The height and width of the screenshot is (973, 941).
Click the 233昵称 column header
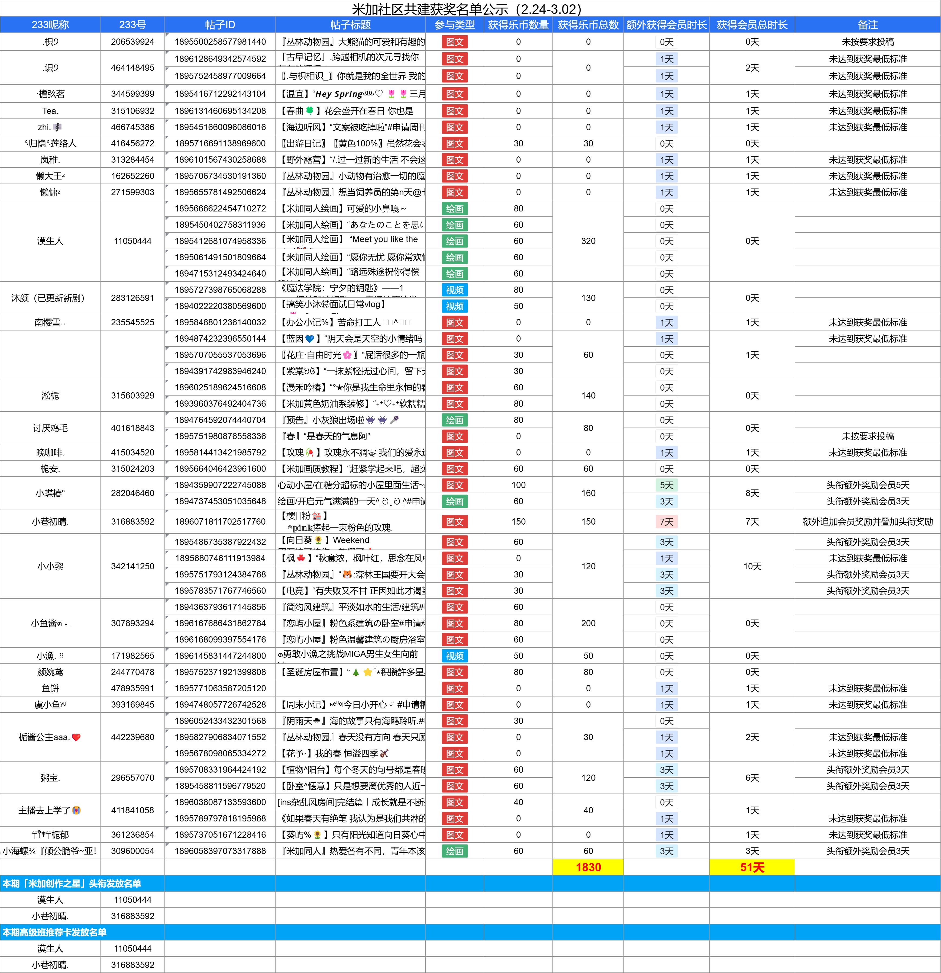point(50,25)
